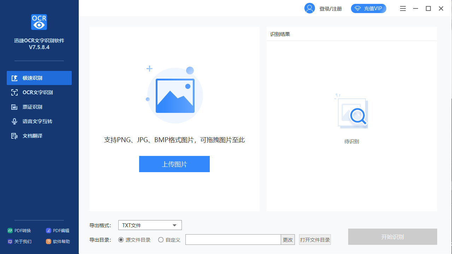The image size is (452, 254).
Task: Open the hamburger menu at top right
Action: click(403, 8)
